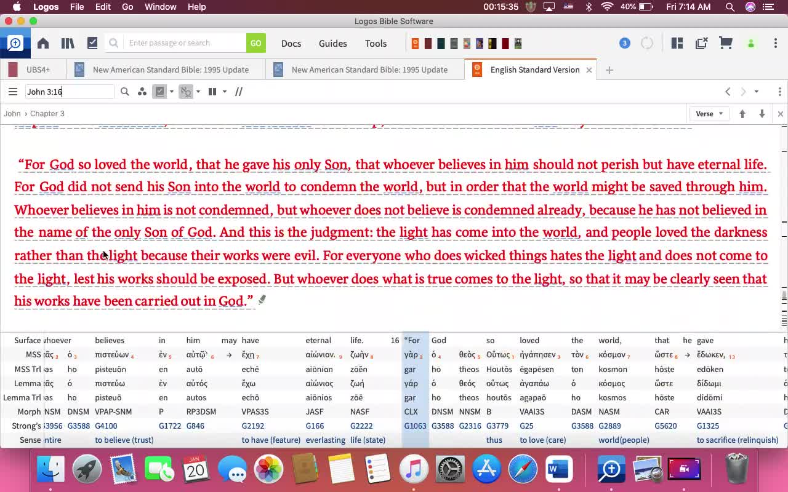Switch to second New American Standard Bible tab
This screenshot has width=788, height=492.
pyautogui.click(x=365, y=69)
